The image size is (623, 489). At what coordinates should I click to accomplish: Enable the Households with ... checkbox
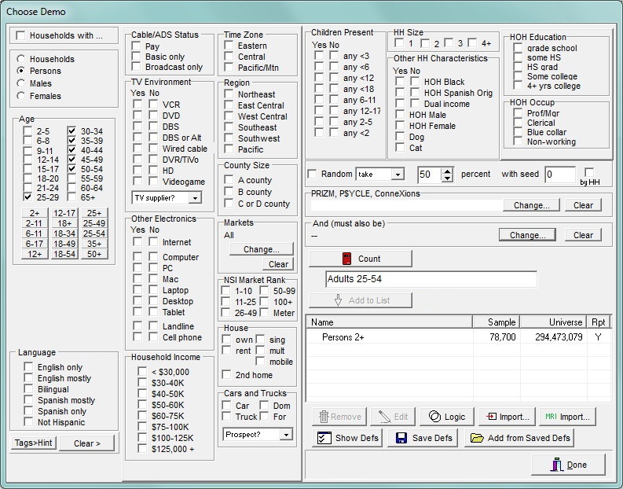point(20,35)
